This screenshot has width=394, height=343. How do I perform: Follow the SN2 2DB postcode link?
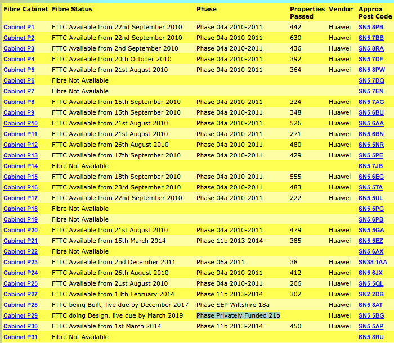click(371, 294)
